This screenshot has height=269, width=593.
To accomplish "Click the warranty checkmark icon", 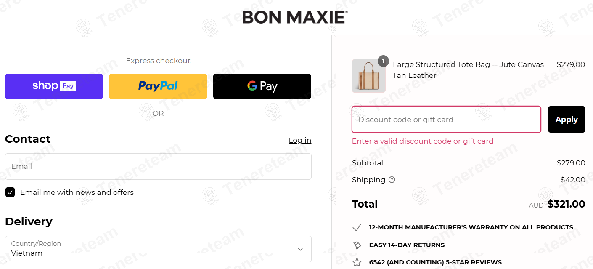I will 357,228.
